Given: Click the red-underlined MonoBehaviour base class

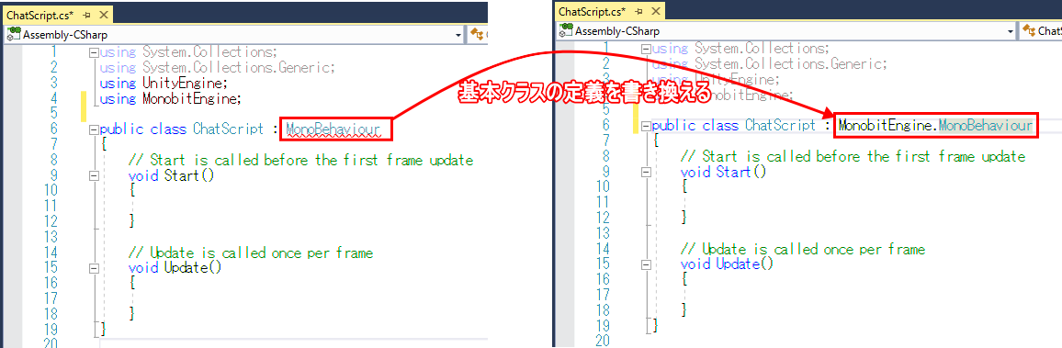Looking at the screenshot, I should [x=333, y=129].
